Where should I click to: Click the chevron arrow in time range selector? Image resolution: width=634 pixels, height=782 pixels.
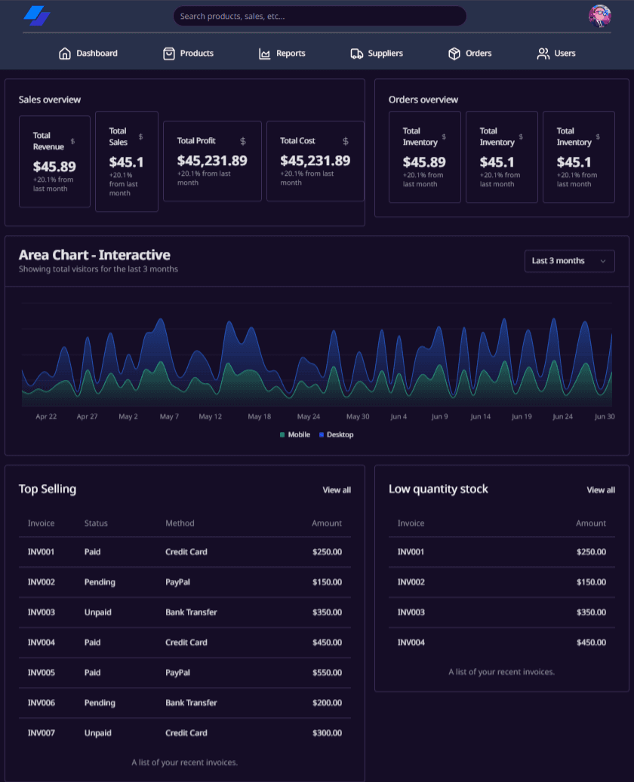pos(602,261)
